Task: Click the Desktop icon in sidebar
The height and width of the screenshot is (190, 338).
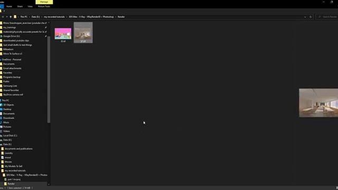Action: pyautogui.click(x=1, y=109)
